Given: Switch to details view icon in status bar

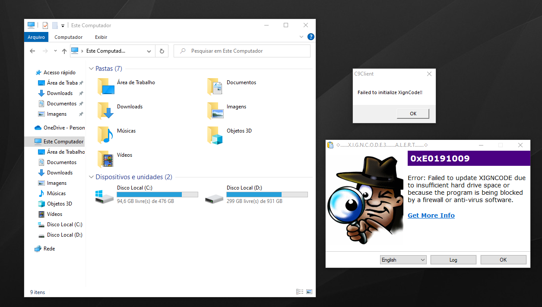Looking at the screenshot, I should [x=300, y=292].
